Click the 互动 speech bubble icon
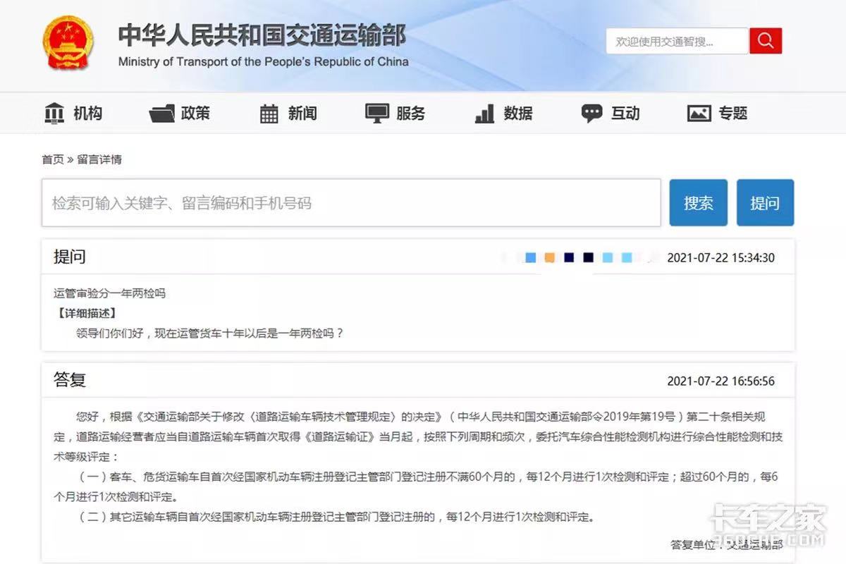This screenshot has height=564, width=846. [591, 114]
